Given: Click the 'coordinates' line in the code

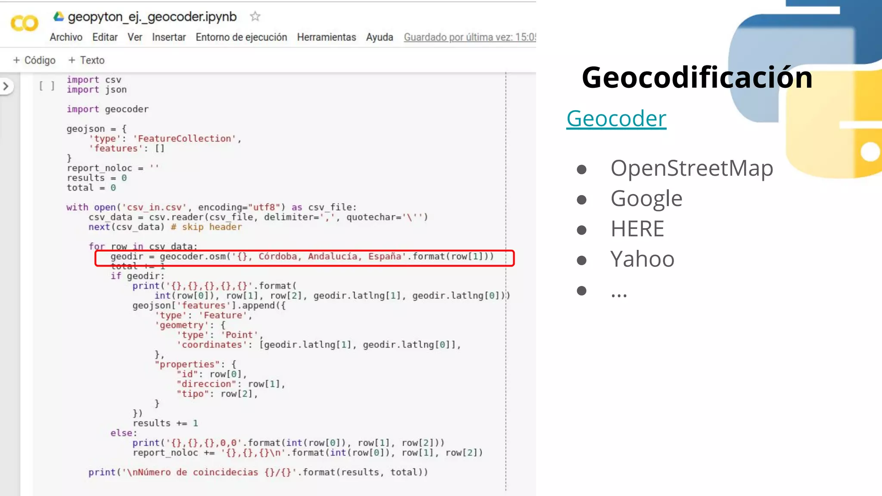Looking at the screenshot, I should click(319, 344).
